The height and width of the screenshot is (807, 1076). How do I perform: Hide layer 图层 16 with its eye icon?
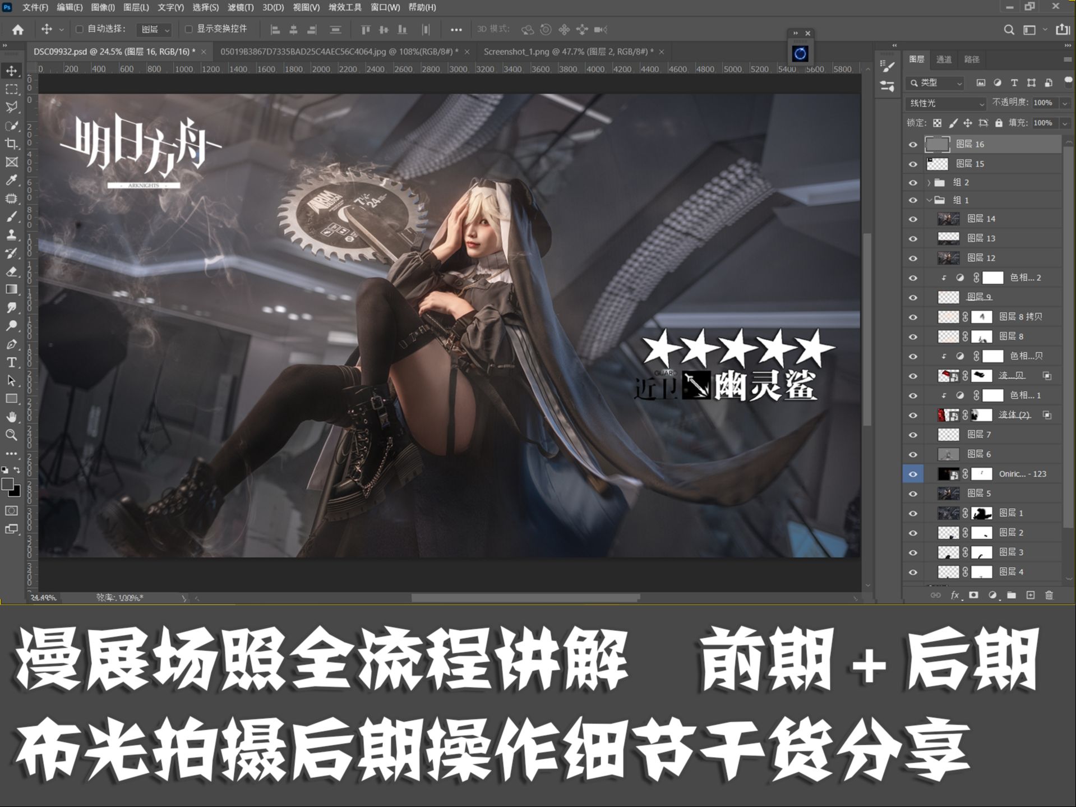tap(913, 145)
